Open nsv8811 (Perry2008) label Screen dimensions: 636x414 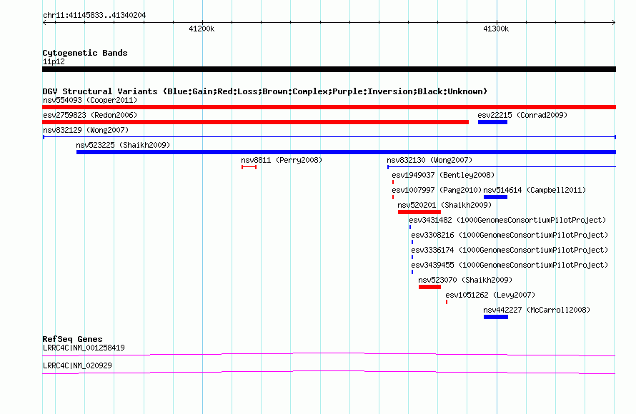tap(282, 160)
